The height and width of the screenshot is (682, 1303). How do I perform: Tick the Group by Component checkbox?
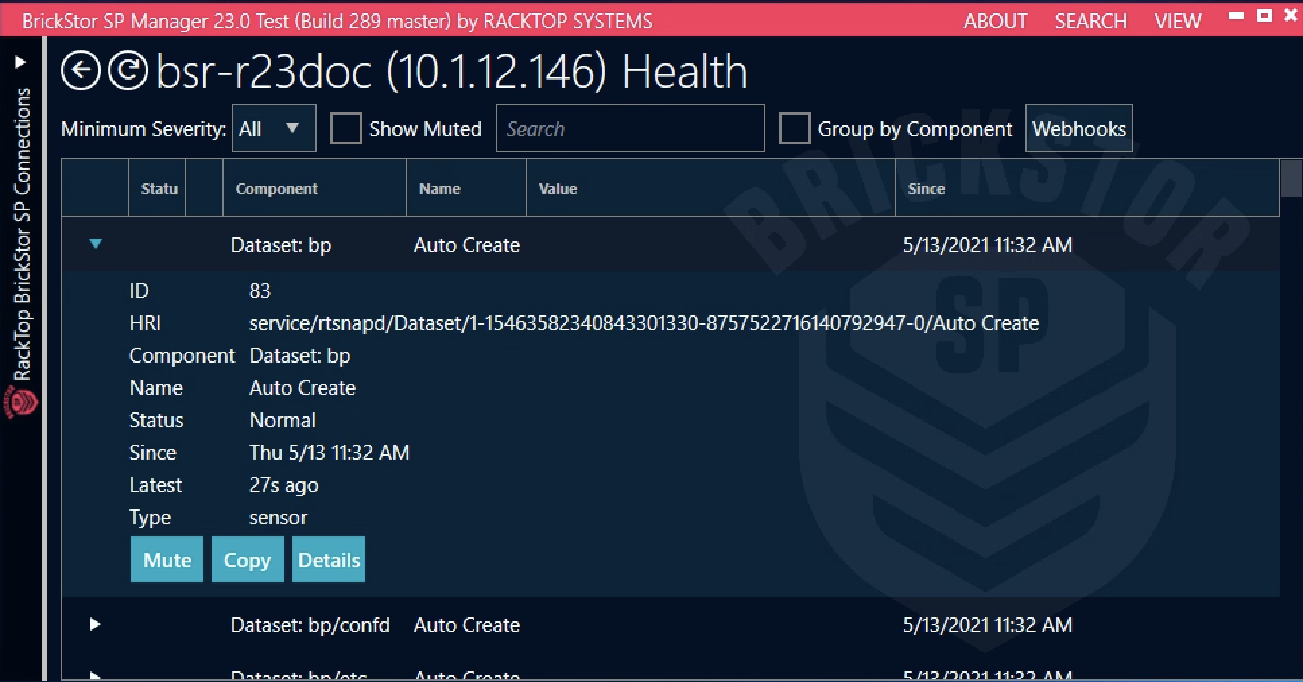tap(794, 128)
